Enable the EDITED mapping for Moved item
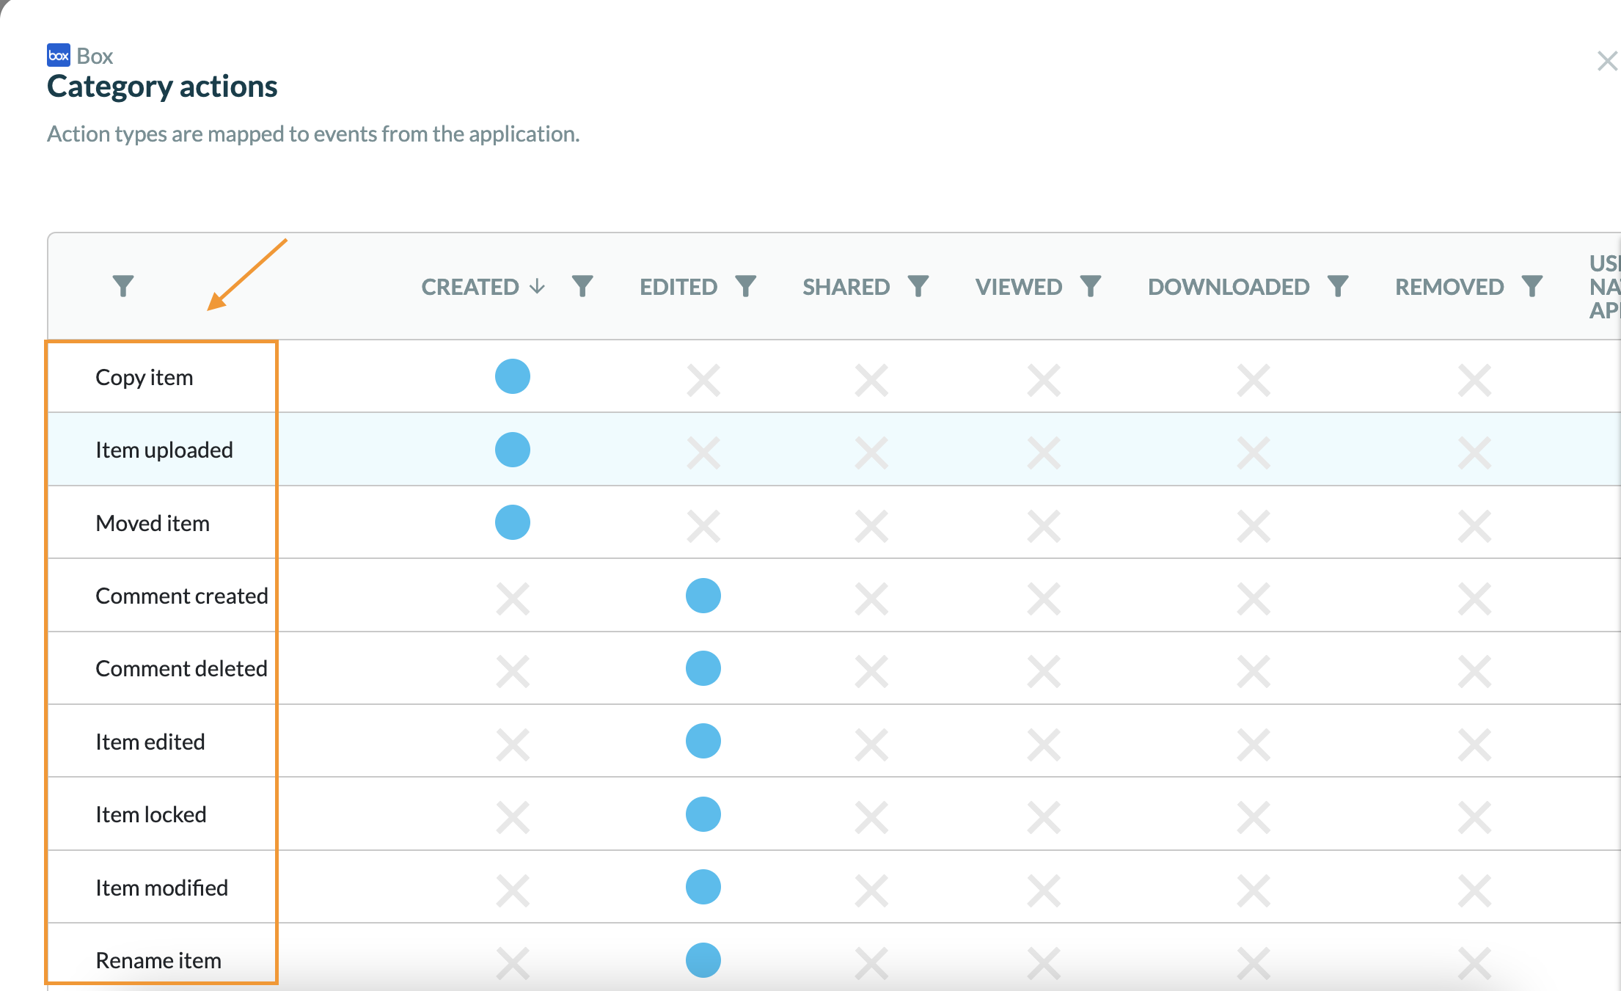The image size is (1621, 991). [x=703, y=522]
